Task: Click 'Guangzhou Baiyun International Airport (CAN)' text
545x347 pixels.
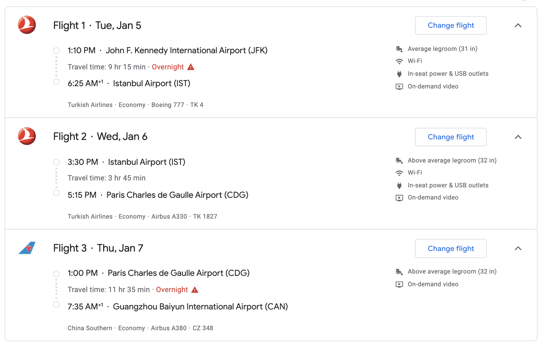Action: [201, 307]
